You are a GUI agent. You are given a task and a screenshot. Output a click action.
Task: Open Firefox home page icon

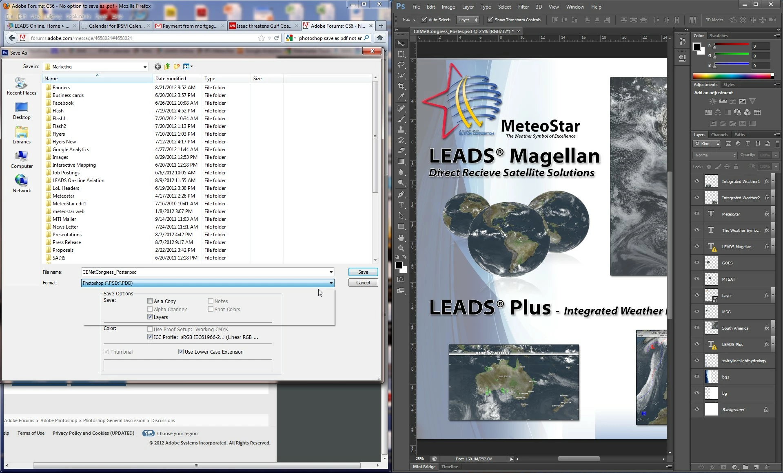coord(380,38)
